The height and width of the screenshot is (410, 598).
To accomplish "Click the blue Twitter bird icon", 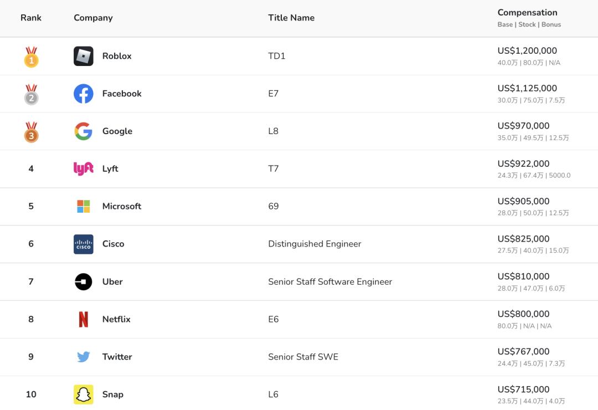I will click(x=84, y=357).
